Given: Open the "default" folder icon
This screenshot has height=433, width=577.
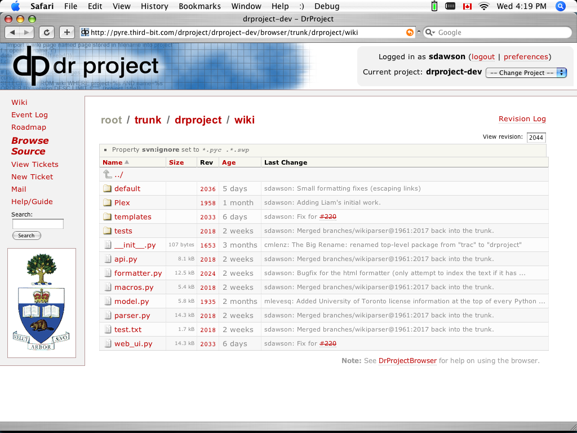Looking at the screenshot, I should coord(107,188).
